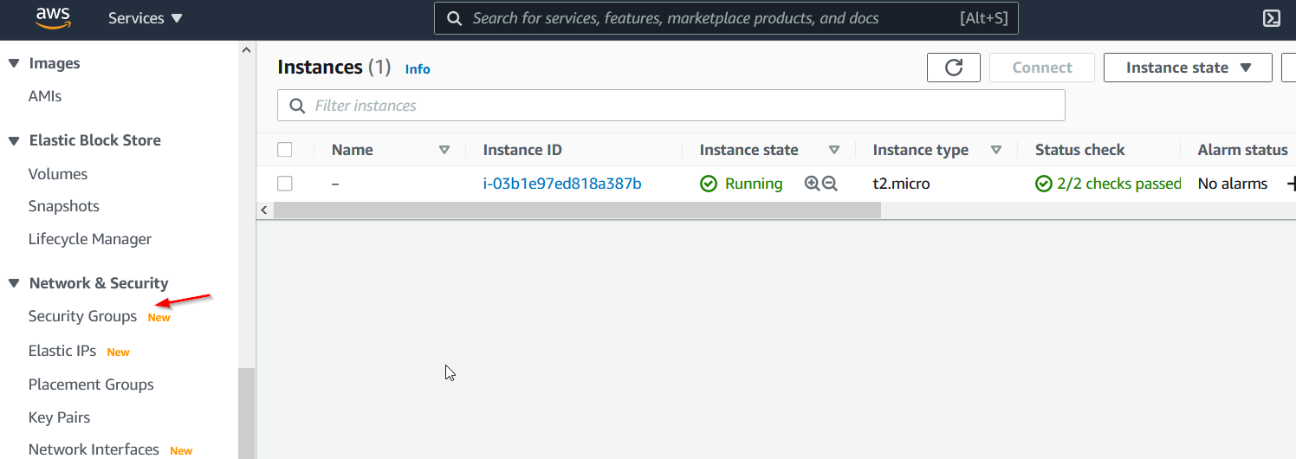This screenshot has width=1296, height=459.
Task: Open the Instance state dropdown
Action: tap(1188, 68)
